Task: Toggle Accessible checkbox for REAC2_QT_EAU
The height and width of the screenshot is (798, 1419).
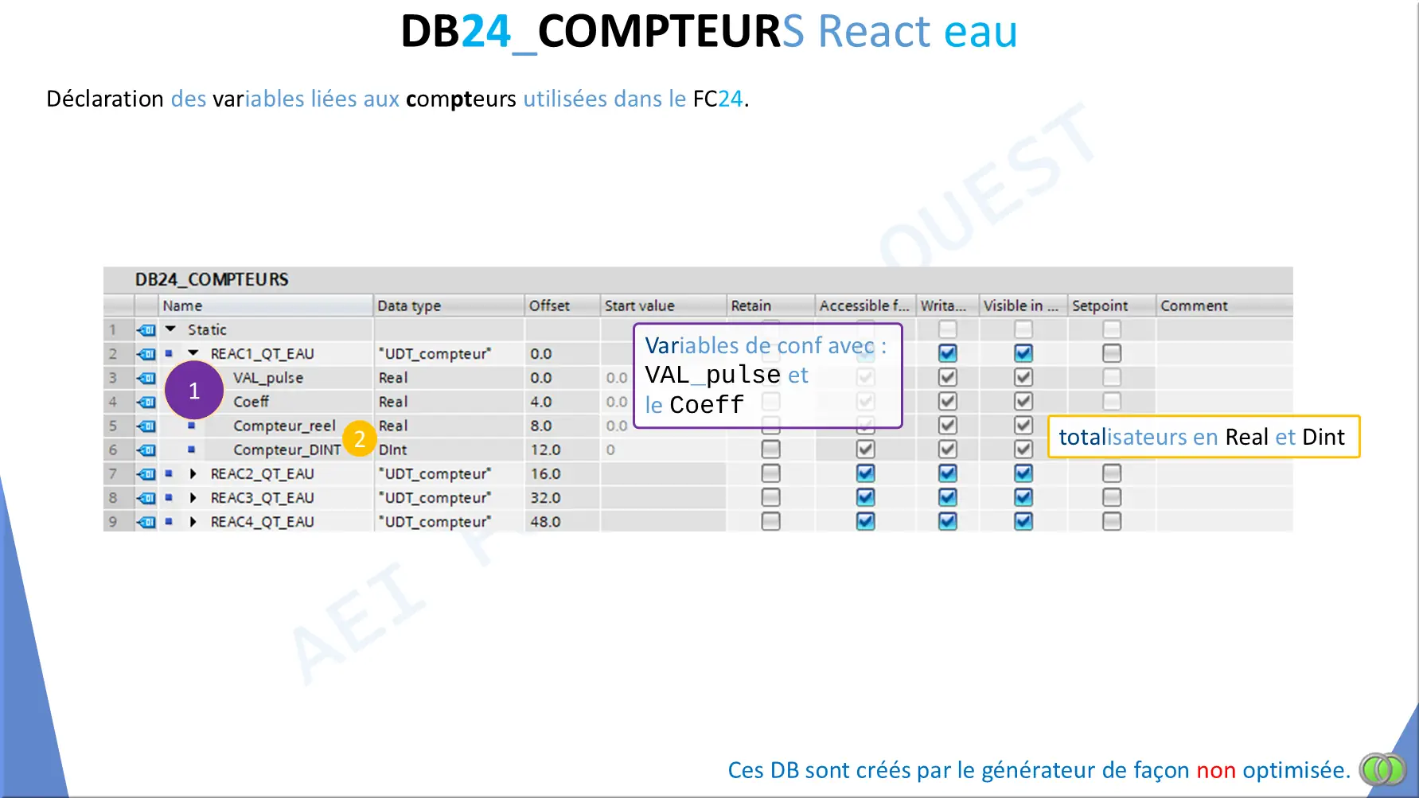Action: [x=866, y=473]
